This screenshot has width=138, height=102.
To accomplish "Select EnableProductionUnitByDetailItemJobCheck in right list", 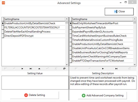I will [102, 44].
